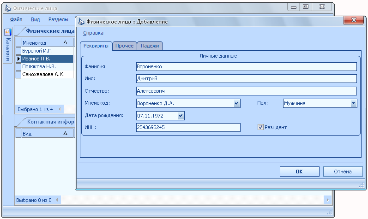Switch to the Падежи tab
The image size is (368, 219).
pos(150,46)
